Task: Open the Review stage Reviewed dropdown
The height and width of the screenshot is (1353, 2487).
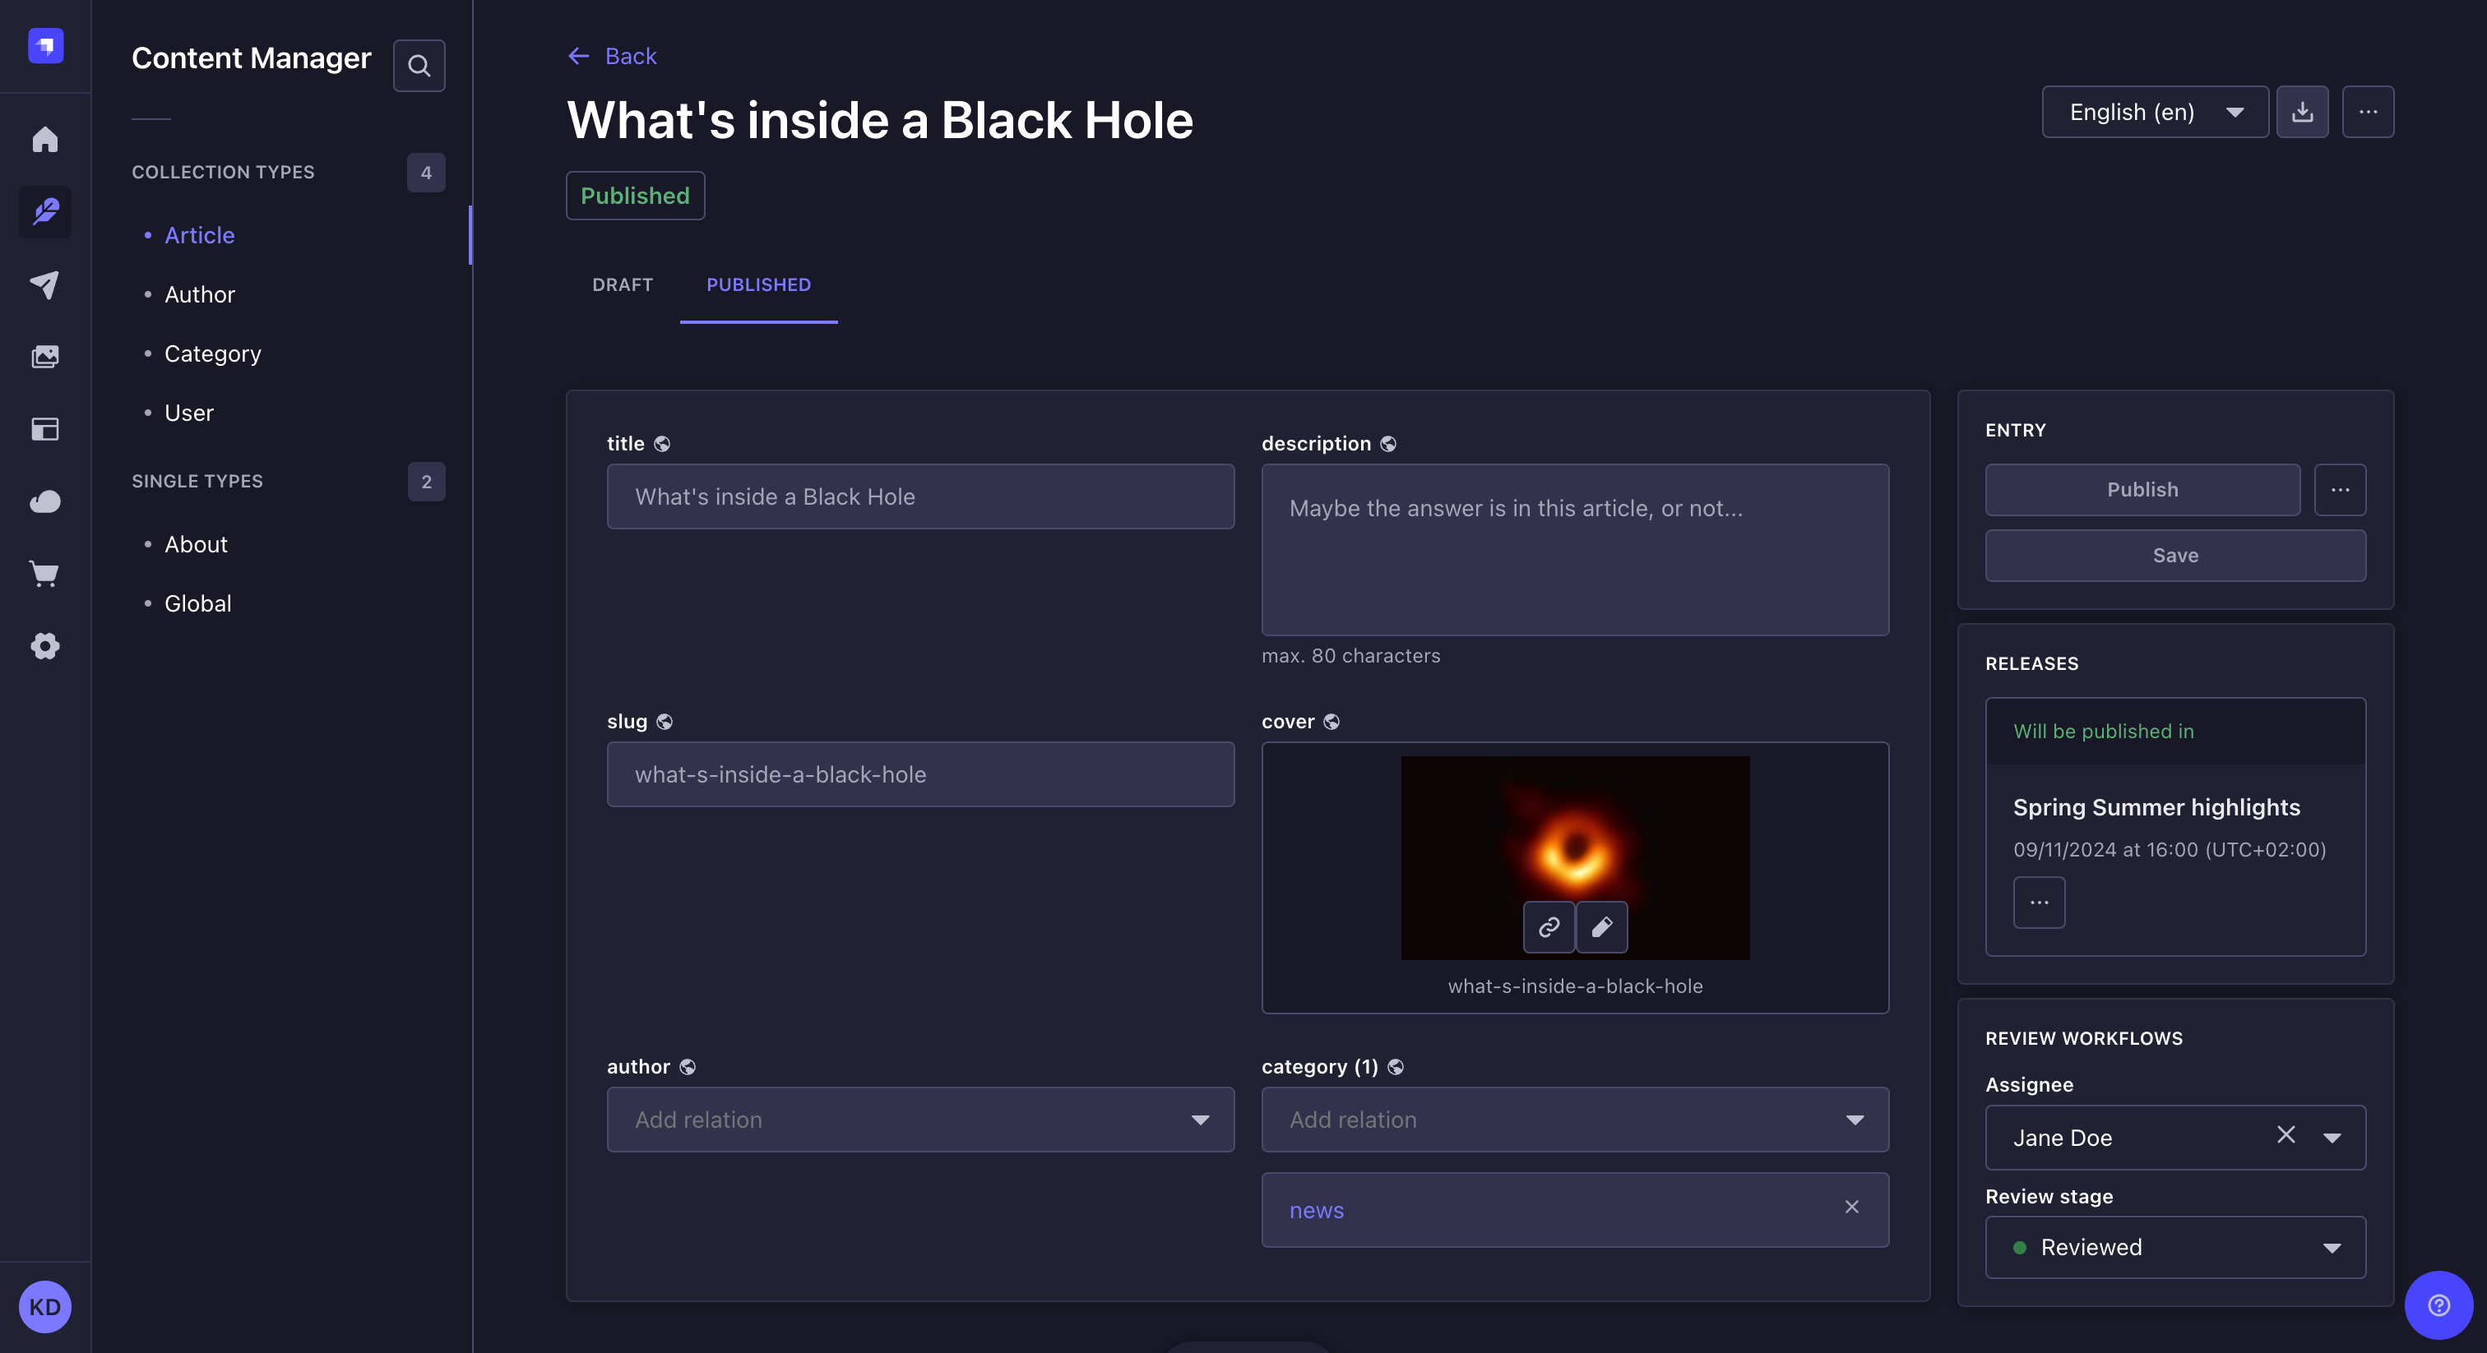Action: click(x=2174, y=1247)
